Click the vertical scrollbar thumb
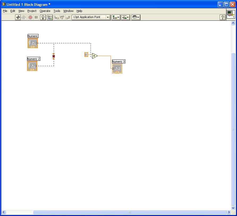237x216 pixels. pyautogui.click(x=233, y=129)
